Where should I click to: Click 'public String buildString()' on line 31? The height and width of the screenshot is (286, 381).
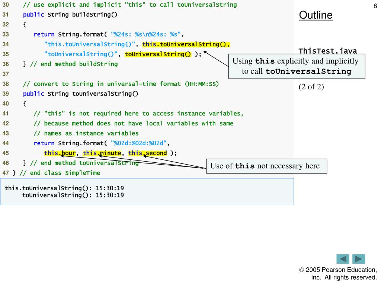tap(70, 15)
